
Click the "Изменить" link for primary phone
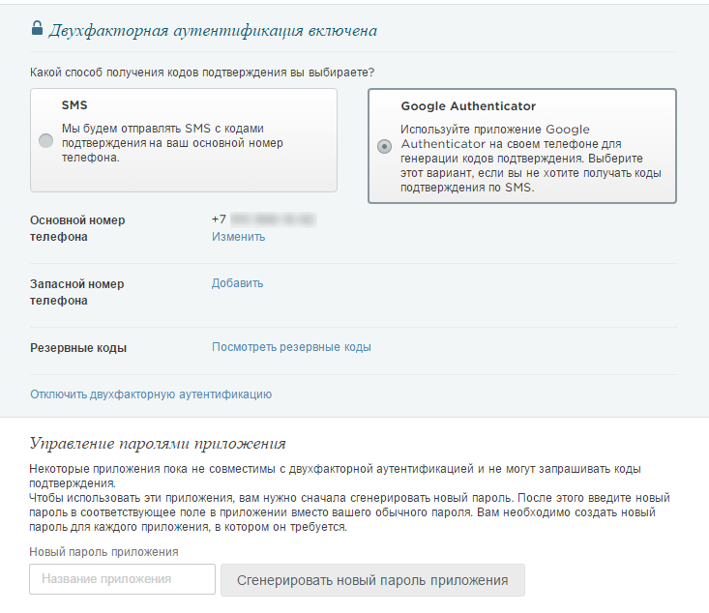(238, 237)
